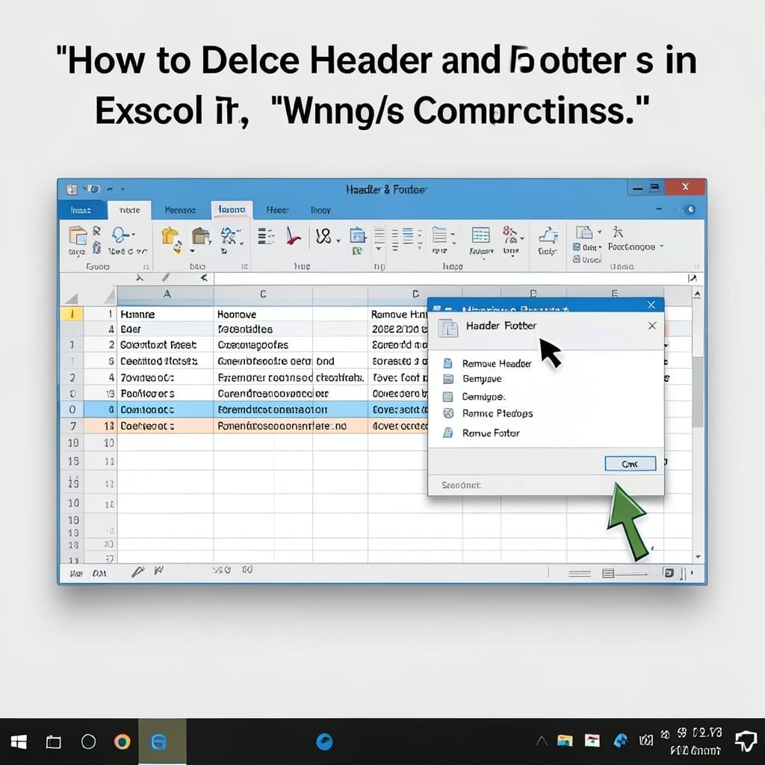The width and height of the screenshot is (765, 765).
Task: Close the Header Rotter inner panel
Action: (x=652, y=326)
